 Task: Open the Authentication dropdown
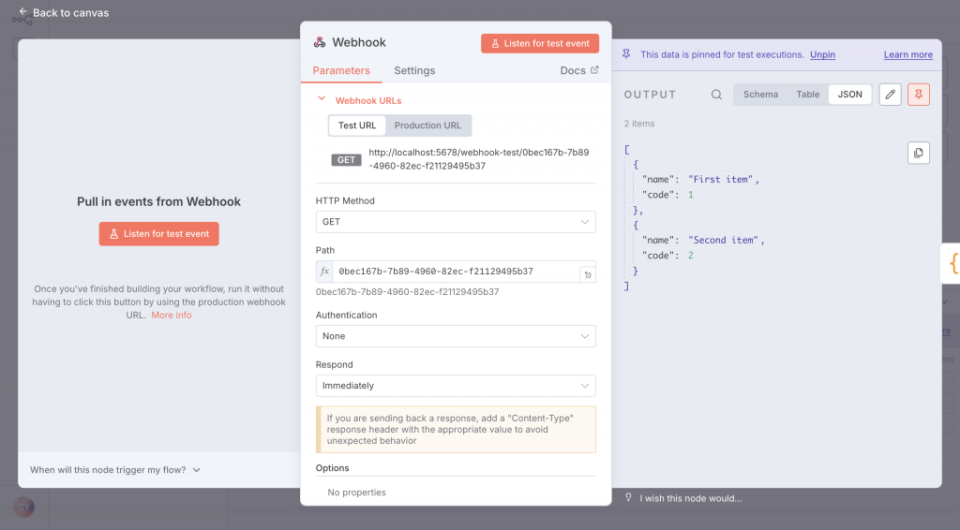coord(456,336)
